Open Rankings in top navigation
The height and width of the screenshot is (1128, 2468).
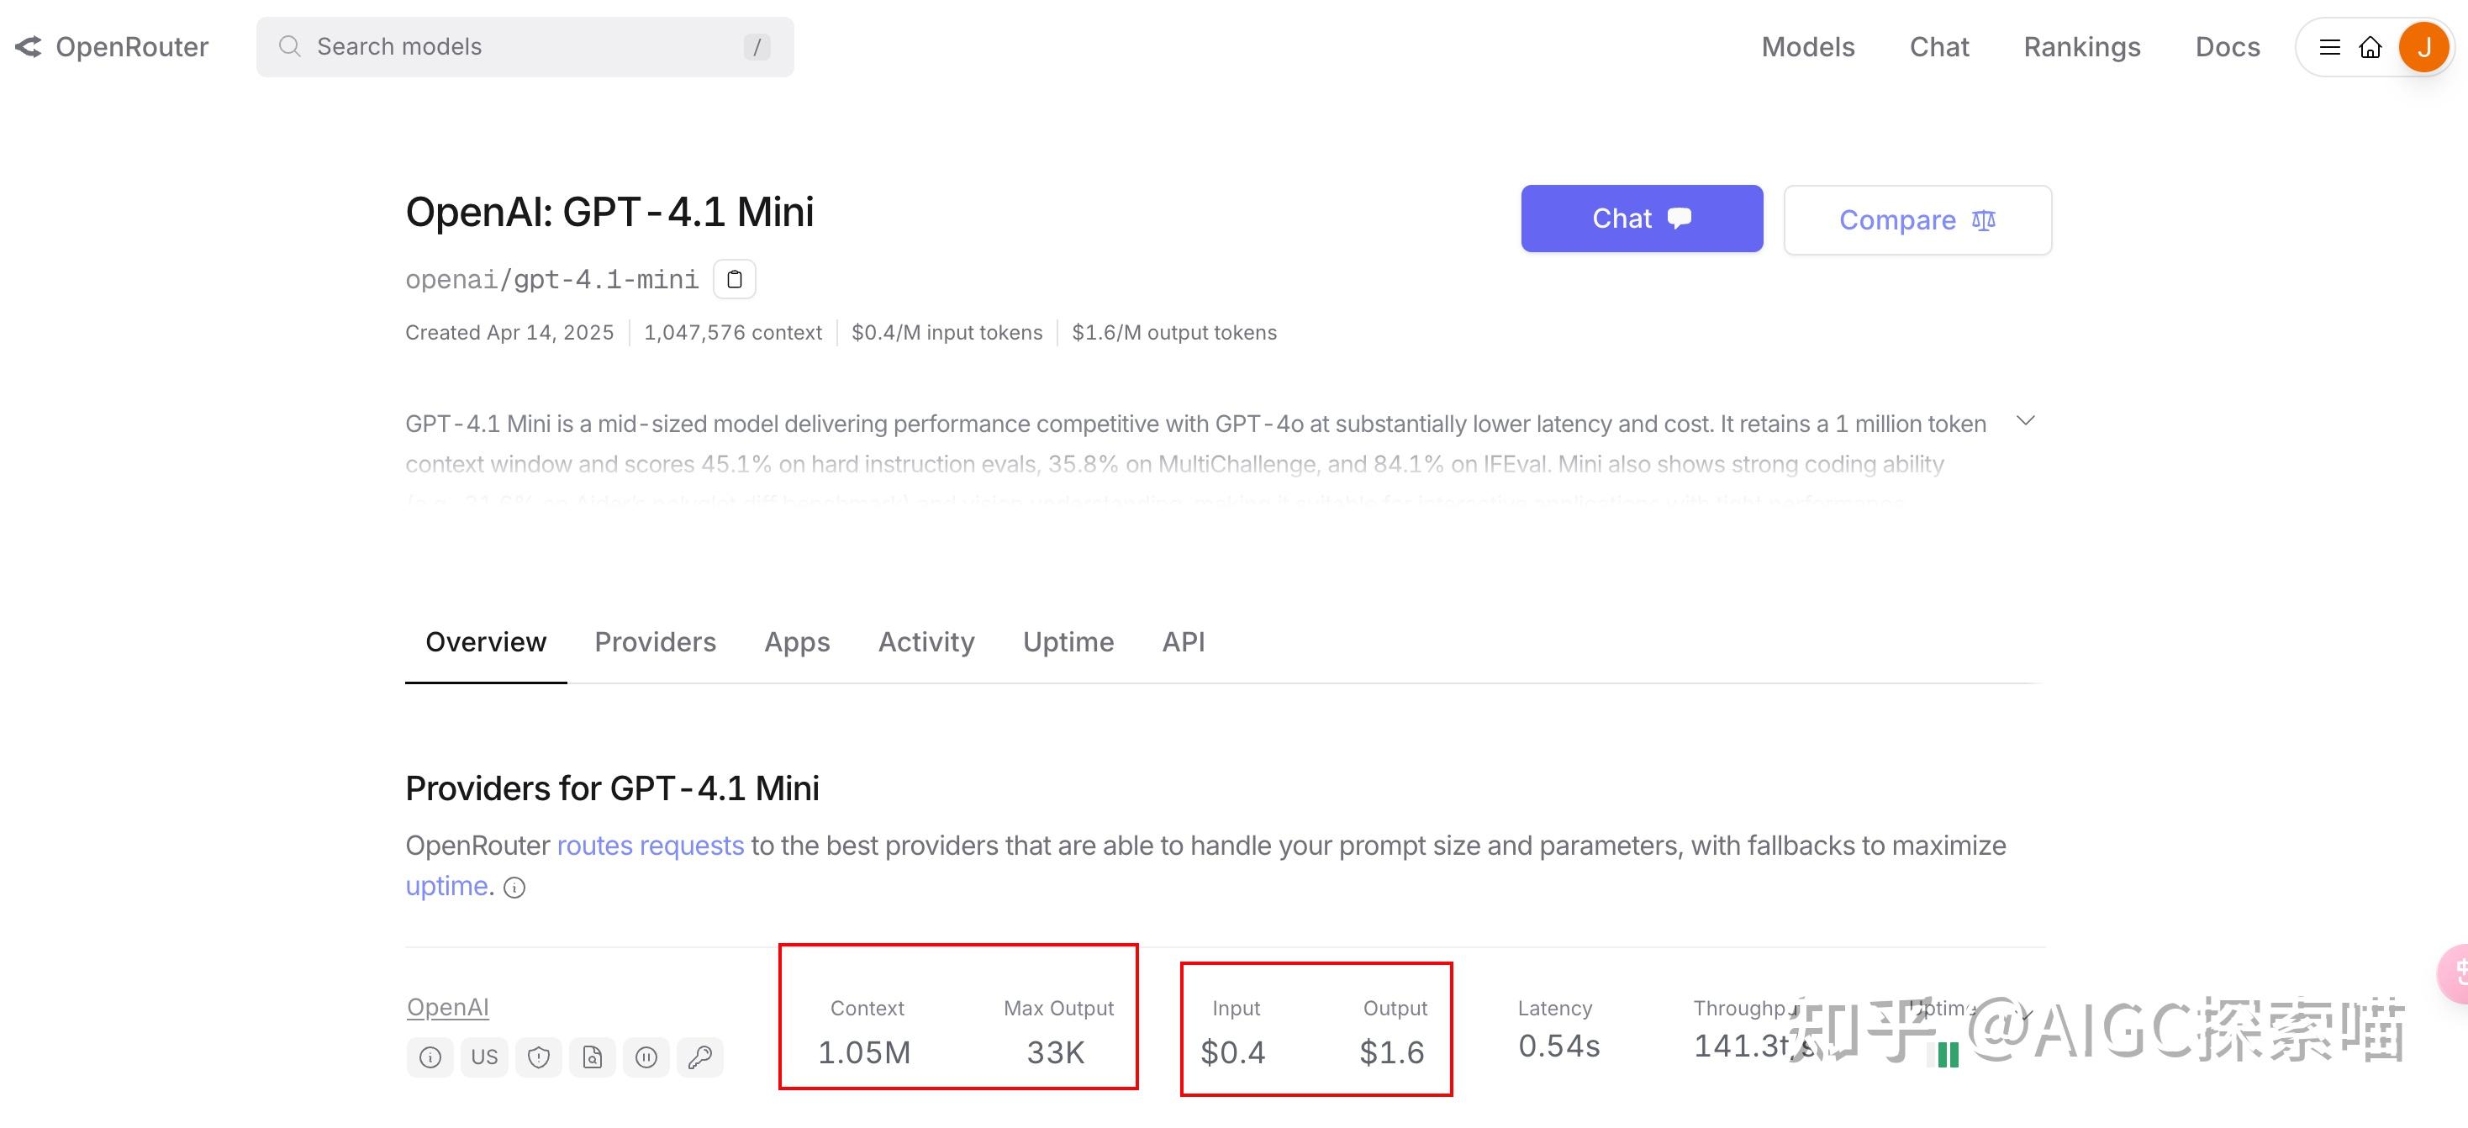[2081, 47]
